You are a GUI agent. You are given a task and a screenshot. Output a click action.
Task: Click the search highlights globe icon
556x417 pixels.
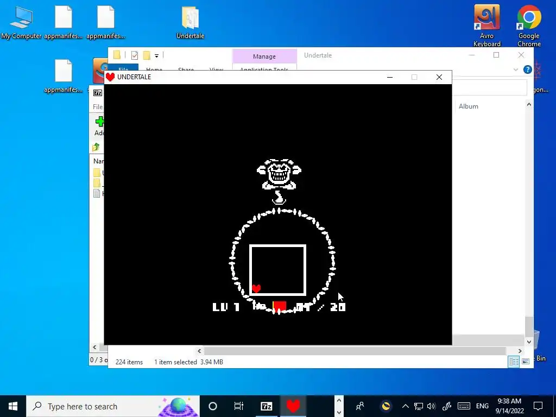(x=178, y=406)
